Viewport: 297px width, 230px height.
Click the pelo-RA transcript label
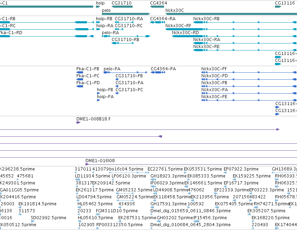(110, 33)
